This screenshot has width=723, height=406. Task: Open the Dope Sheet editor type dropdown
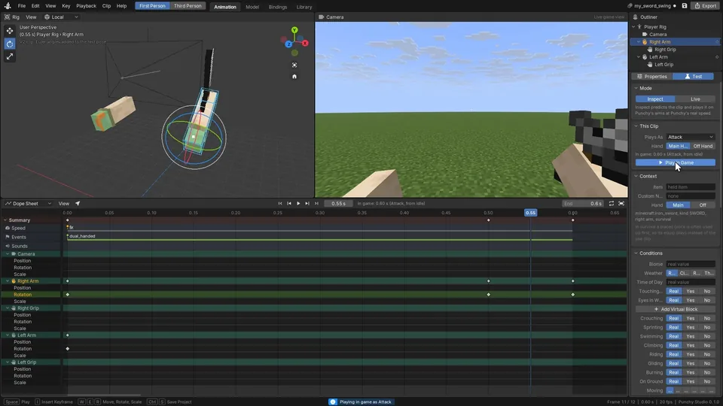(28, 204)
